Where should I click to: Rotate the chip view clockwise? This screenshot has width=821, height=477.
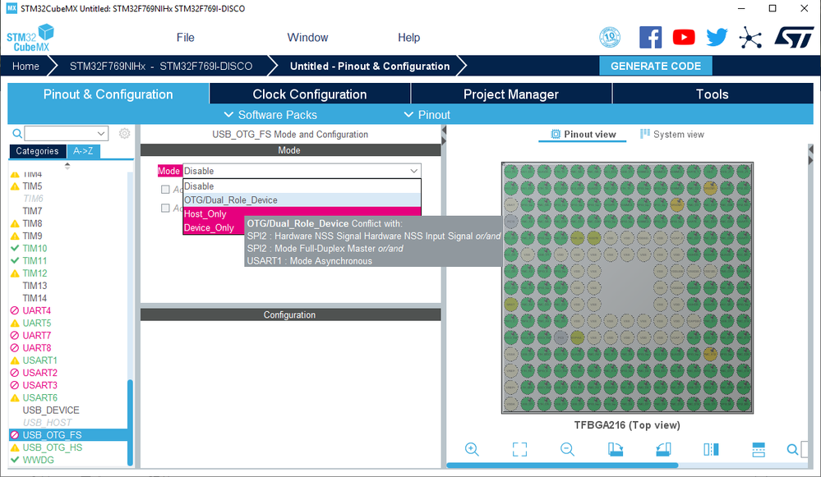pos(616,449)
